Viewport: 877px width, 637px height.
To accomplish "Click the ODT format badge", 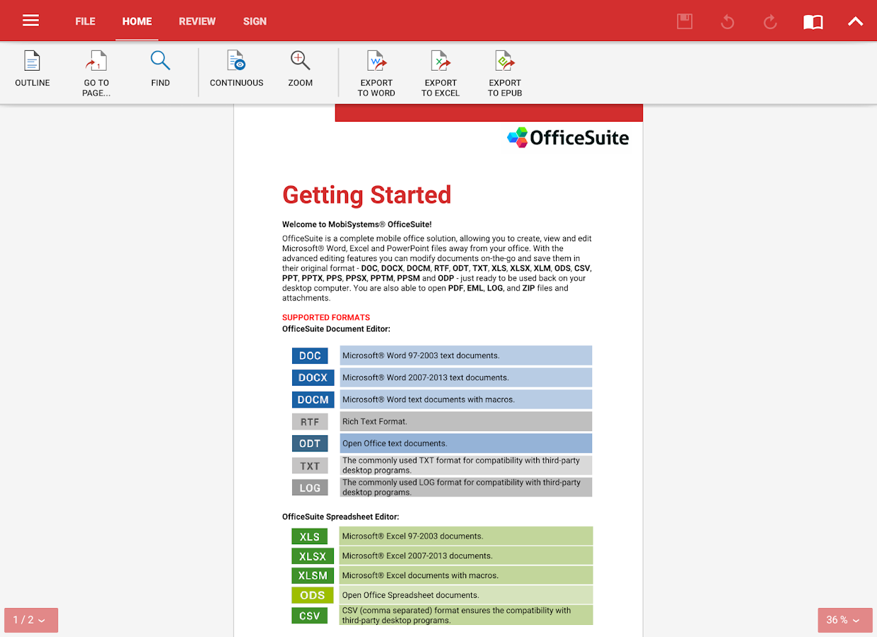I will click(x=310, y=444).
